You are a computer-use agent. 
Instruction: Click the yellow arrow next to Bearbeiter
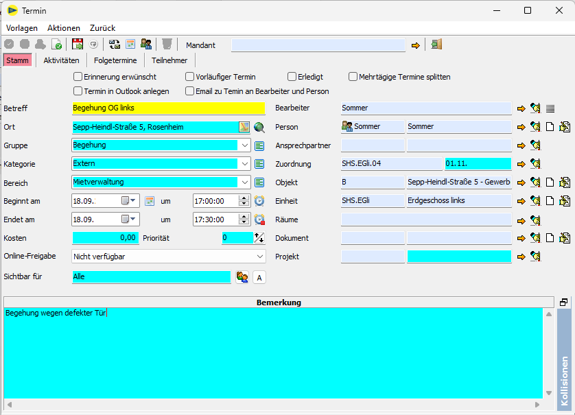point(521,108)
